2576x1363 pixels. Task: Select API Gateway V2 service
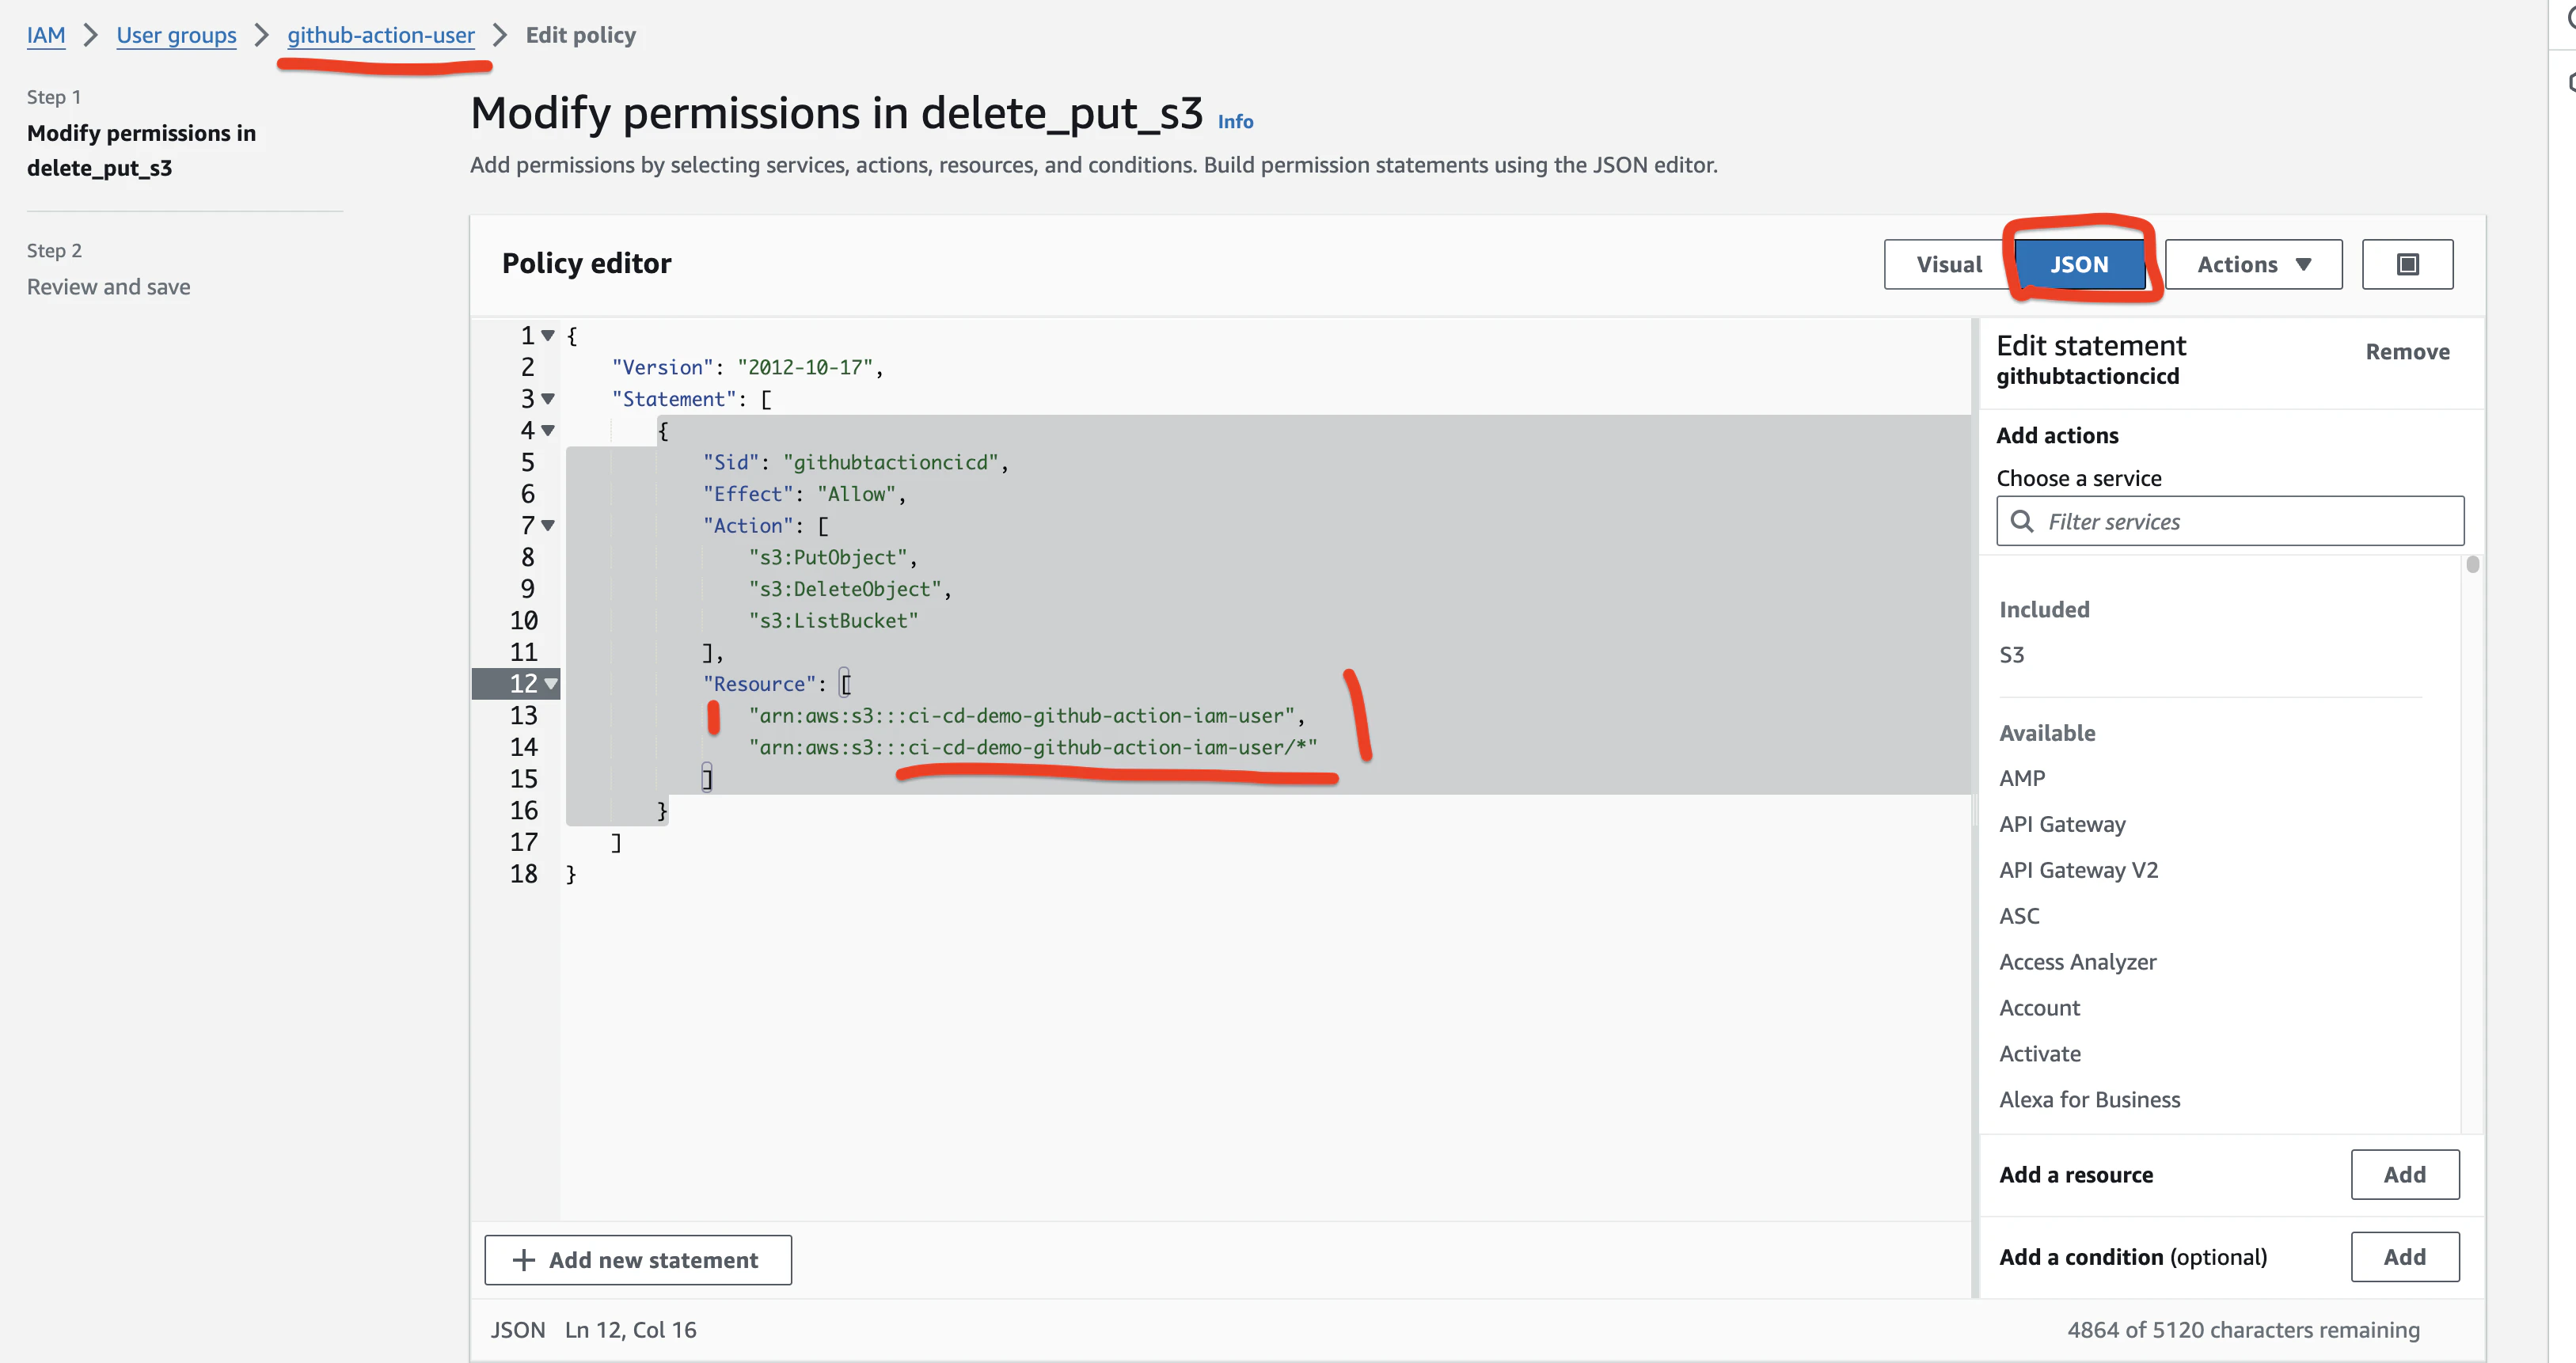[x=2078, y=870]
